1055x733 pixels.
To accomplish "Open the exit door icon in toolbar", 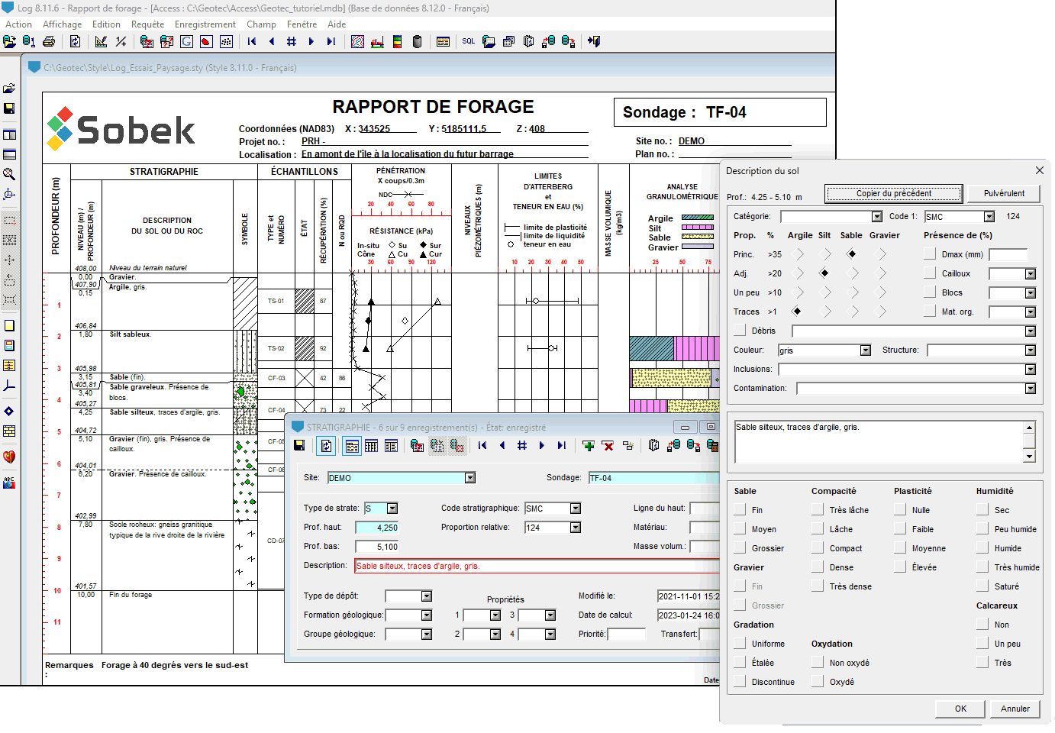I will pos(594,41).
